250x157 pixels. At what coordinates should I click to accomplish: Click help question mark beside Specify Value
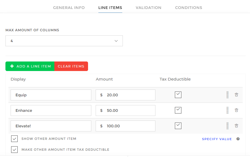[238, 139]
